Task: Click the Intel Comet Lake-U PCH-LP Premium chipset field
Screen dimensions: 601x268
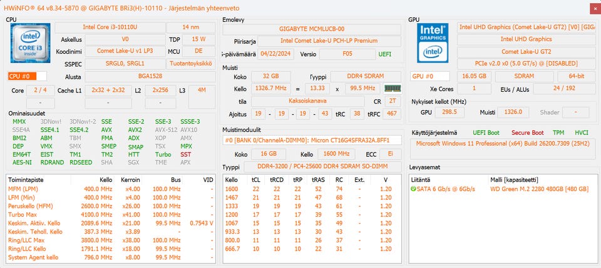Action: (x=329, y=41)
